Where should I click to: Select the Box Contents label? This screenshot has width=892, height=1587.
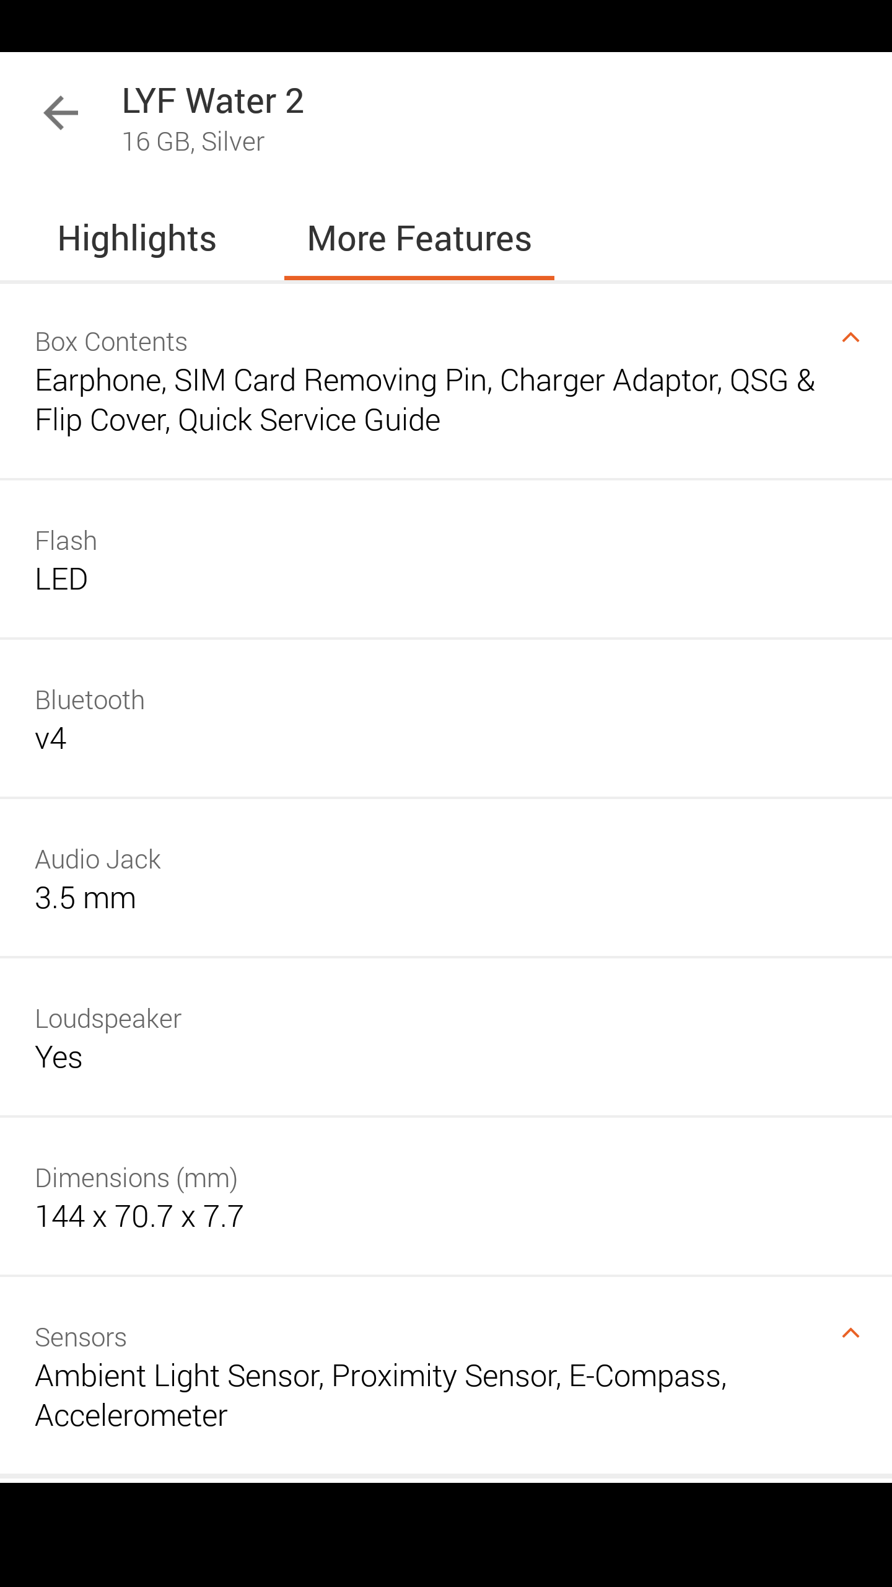[x=111, y=342]
